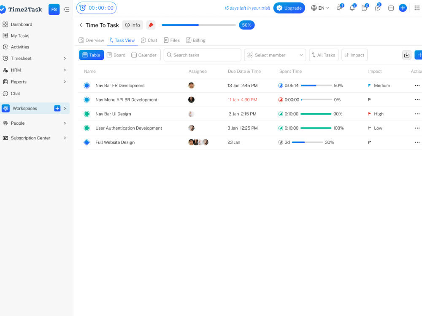Screen dimensions: 422x316
Task: Click the Upgrade button
Action: point(289,8)
